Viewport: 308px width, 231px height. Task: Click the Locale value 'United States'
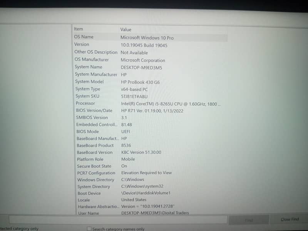(x=134, y=200)
